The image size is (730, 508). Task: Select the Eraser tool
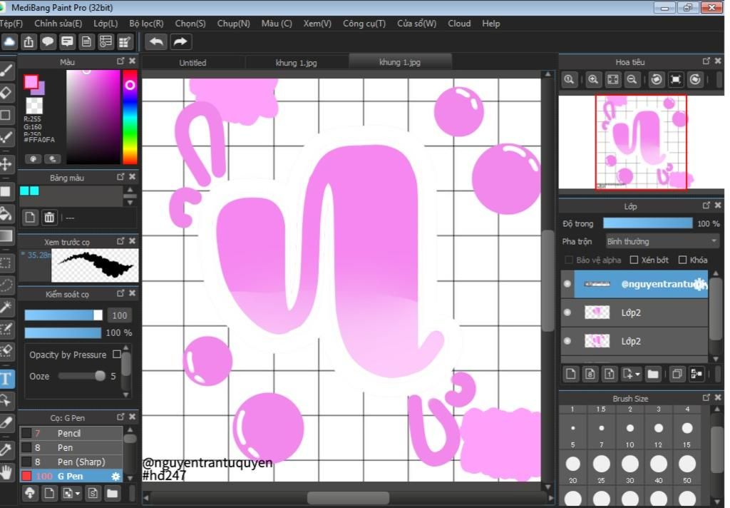(x=6, y=93)
